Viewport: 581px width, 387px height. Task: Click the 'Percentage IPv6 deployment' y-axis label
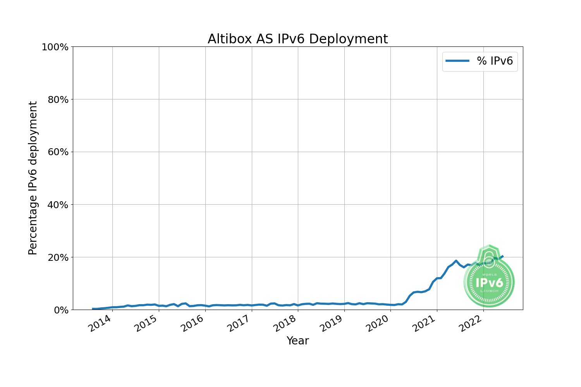point(33,178)
